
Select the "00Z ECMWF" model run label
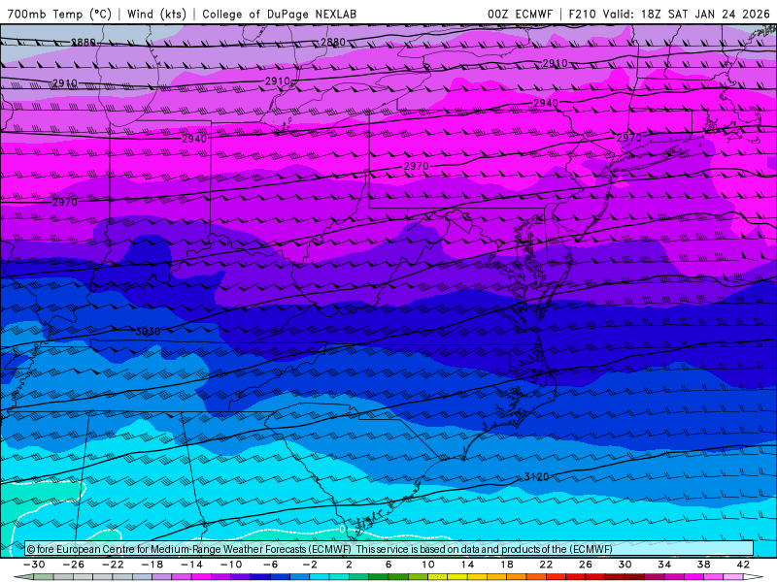click(520, 14)
